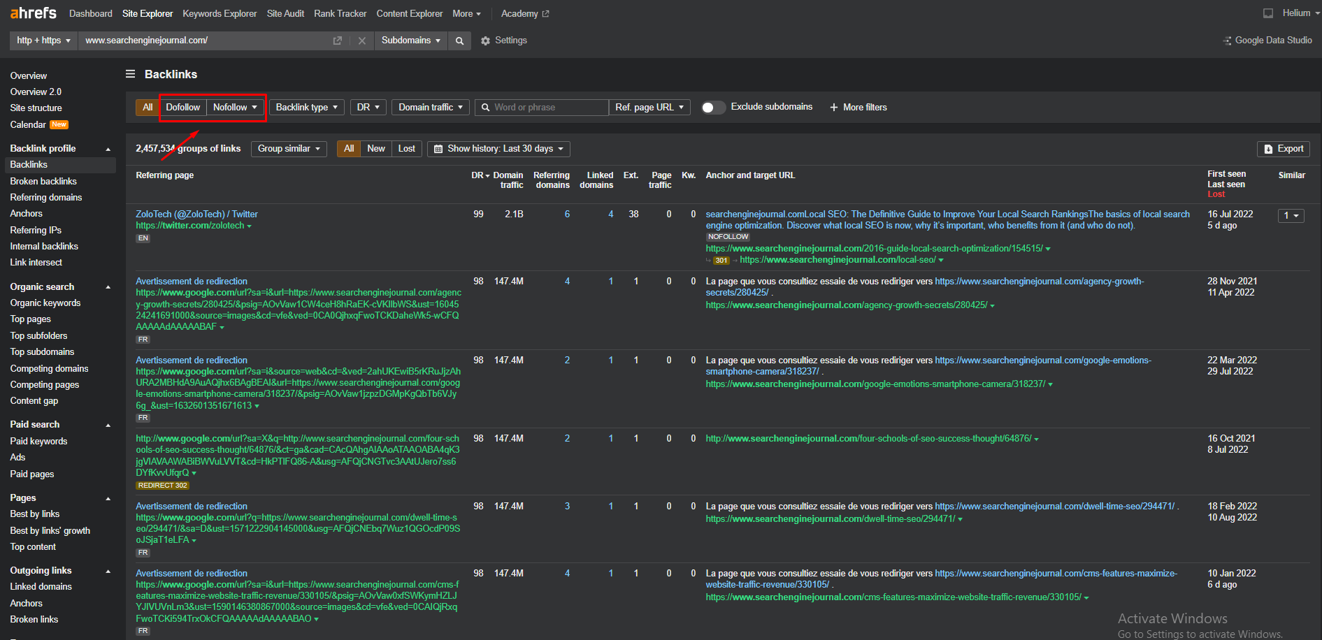Open Calendar report
The image size is (1322, 640).
coord(28,124)
